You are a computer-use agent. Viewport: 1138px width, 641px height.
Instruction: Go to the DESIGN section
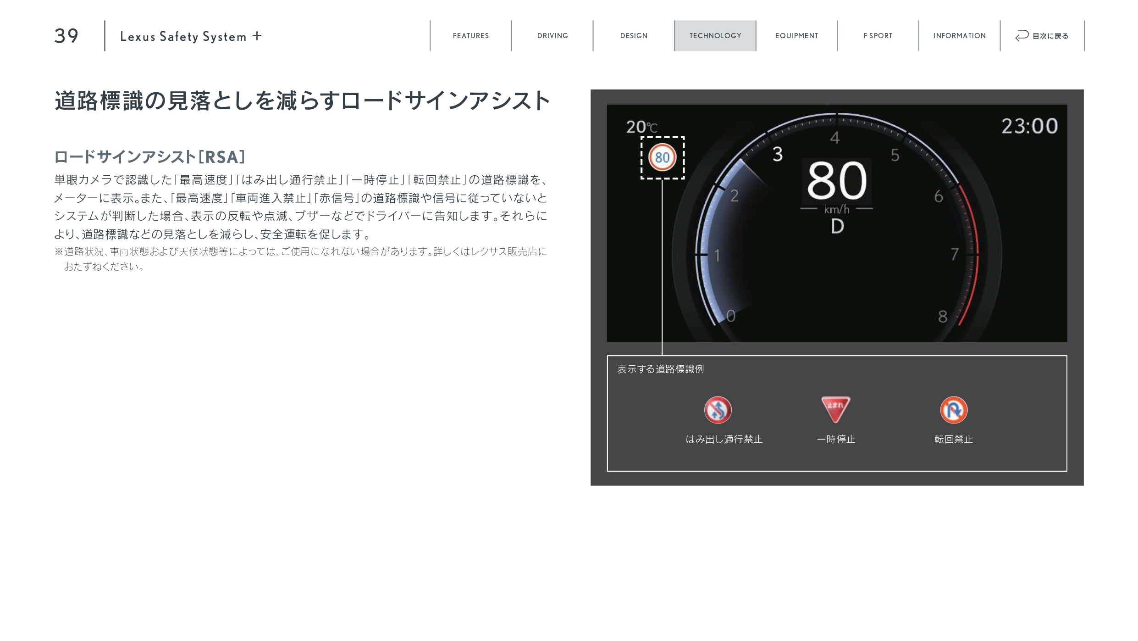point(634,36)
